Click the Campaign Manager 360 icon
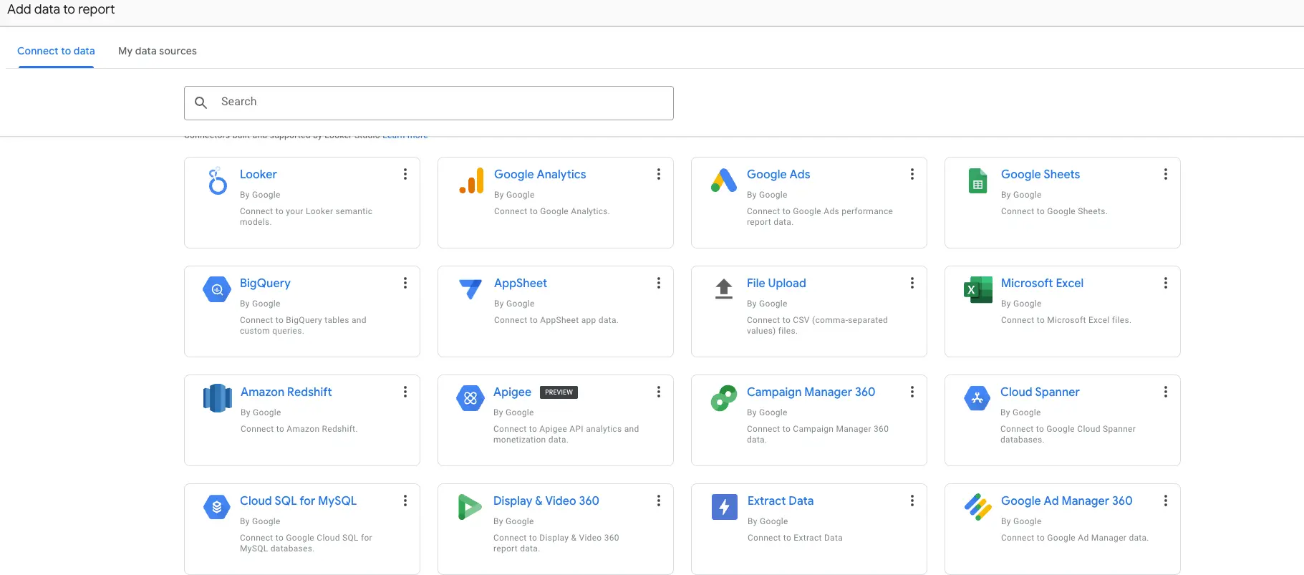The height and width of the screenshot is (575, 1304). coord(724,398)
